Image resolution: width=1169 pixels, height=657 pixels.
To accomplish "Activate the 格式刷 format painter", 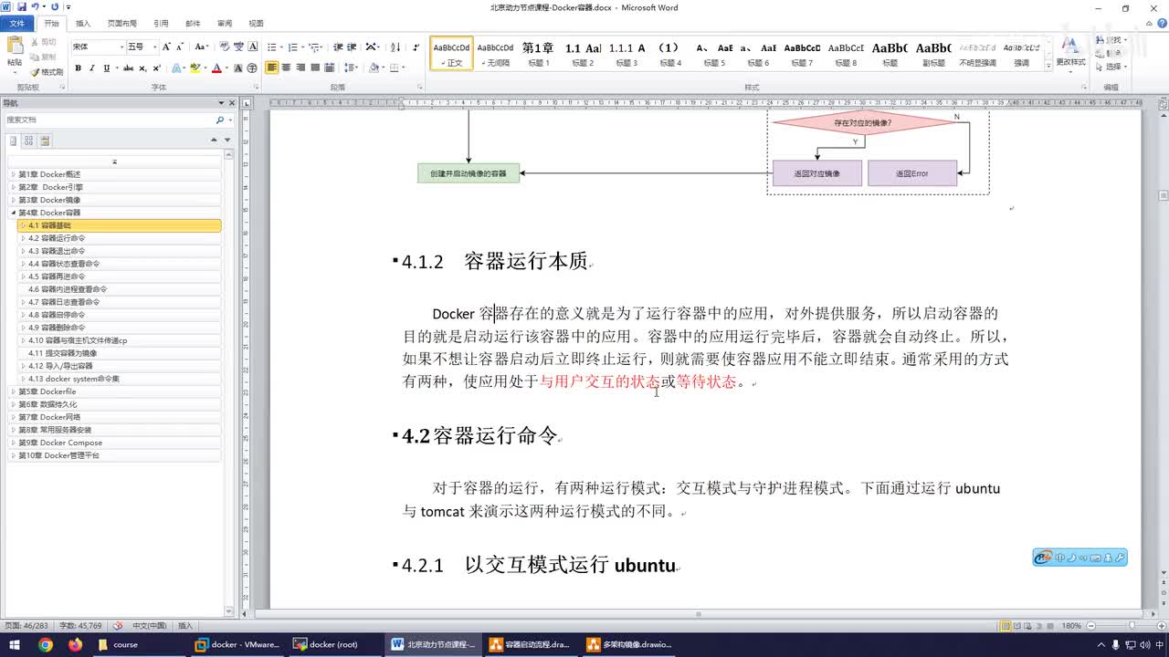I will tap(47, 71).
